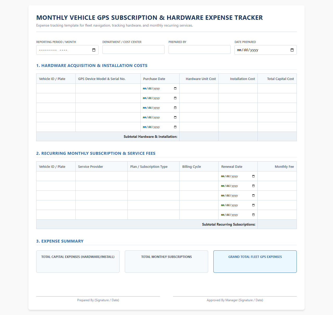Click the first-row Monthly Fee cell
Image resolution: width=333 pixels, height=315 pixels.
coord(277,176)
